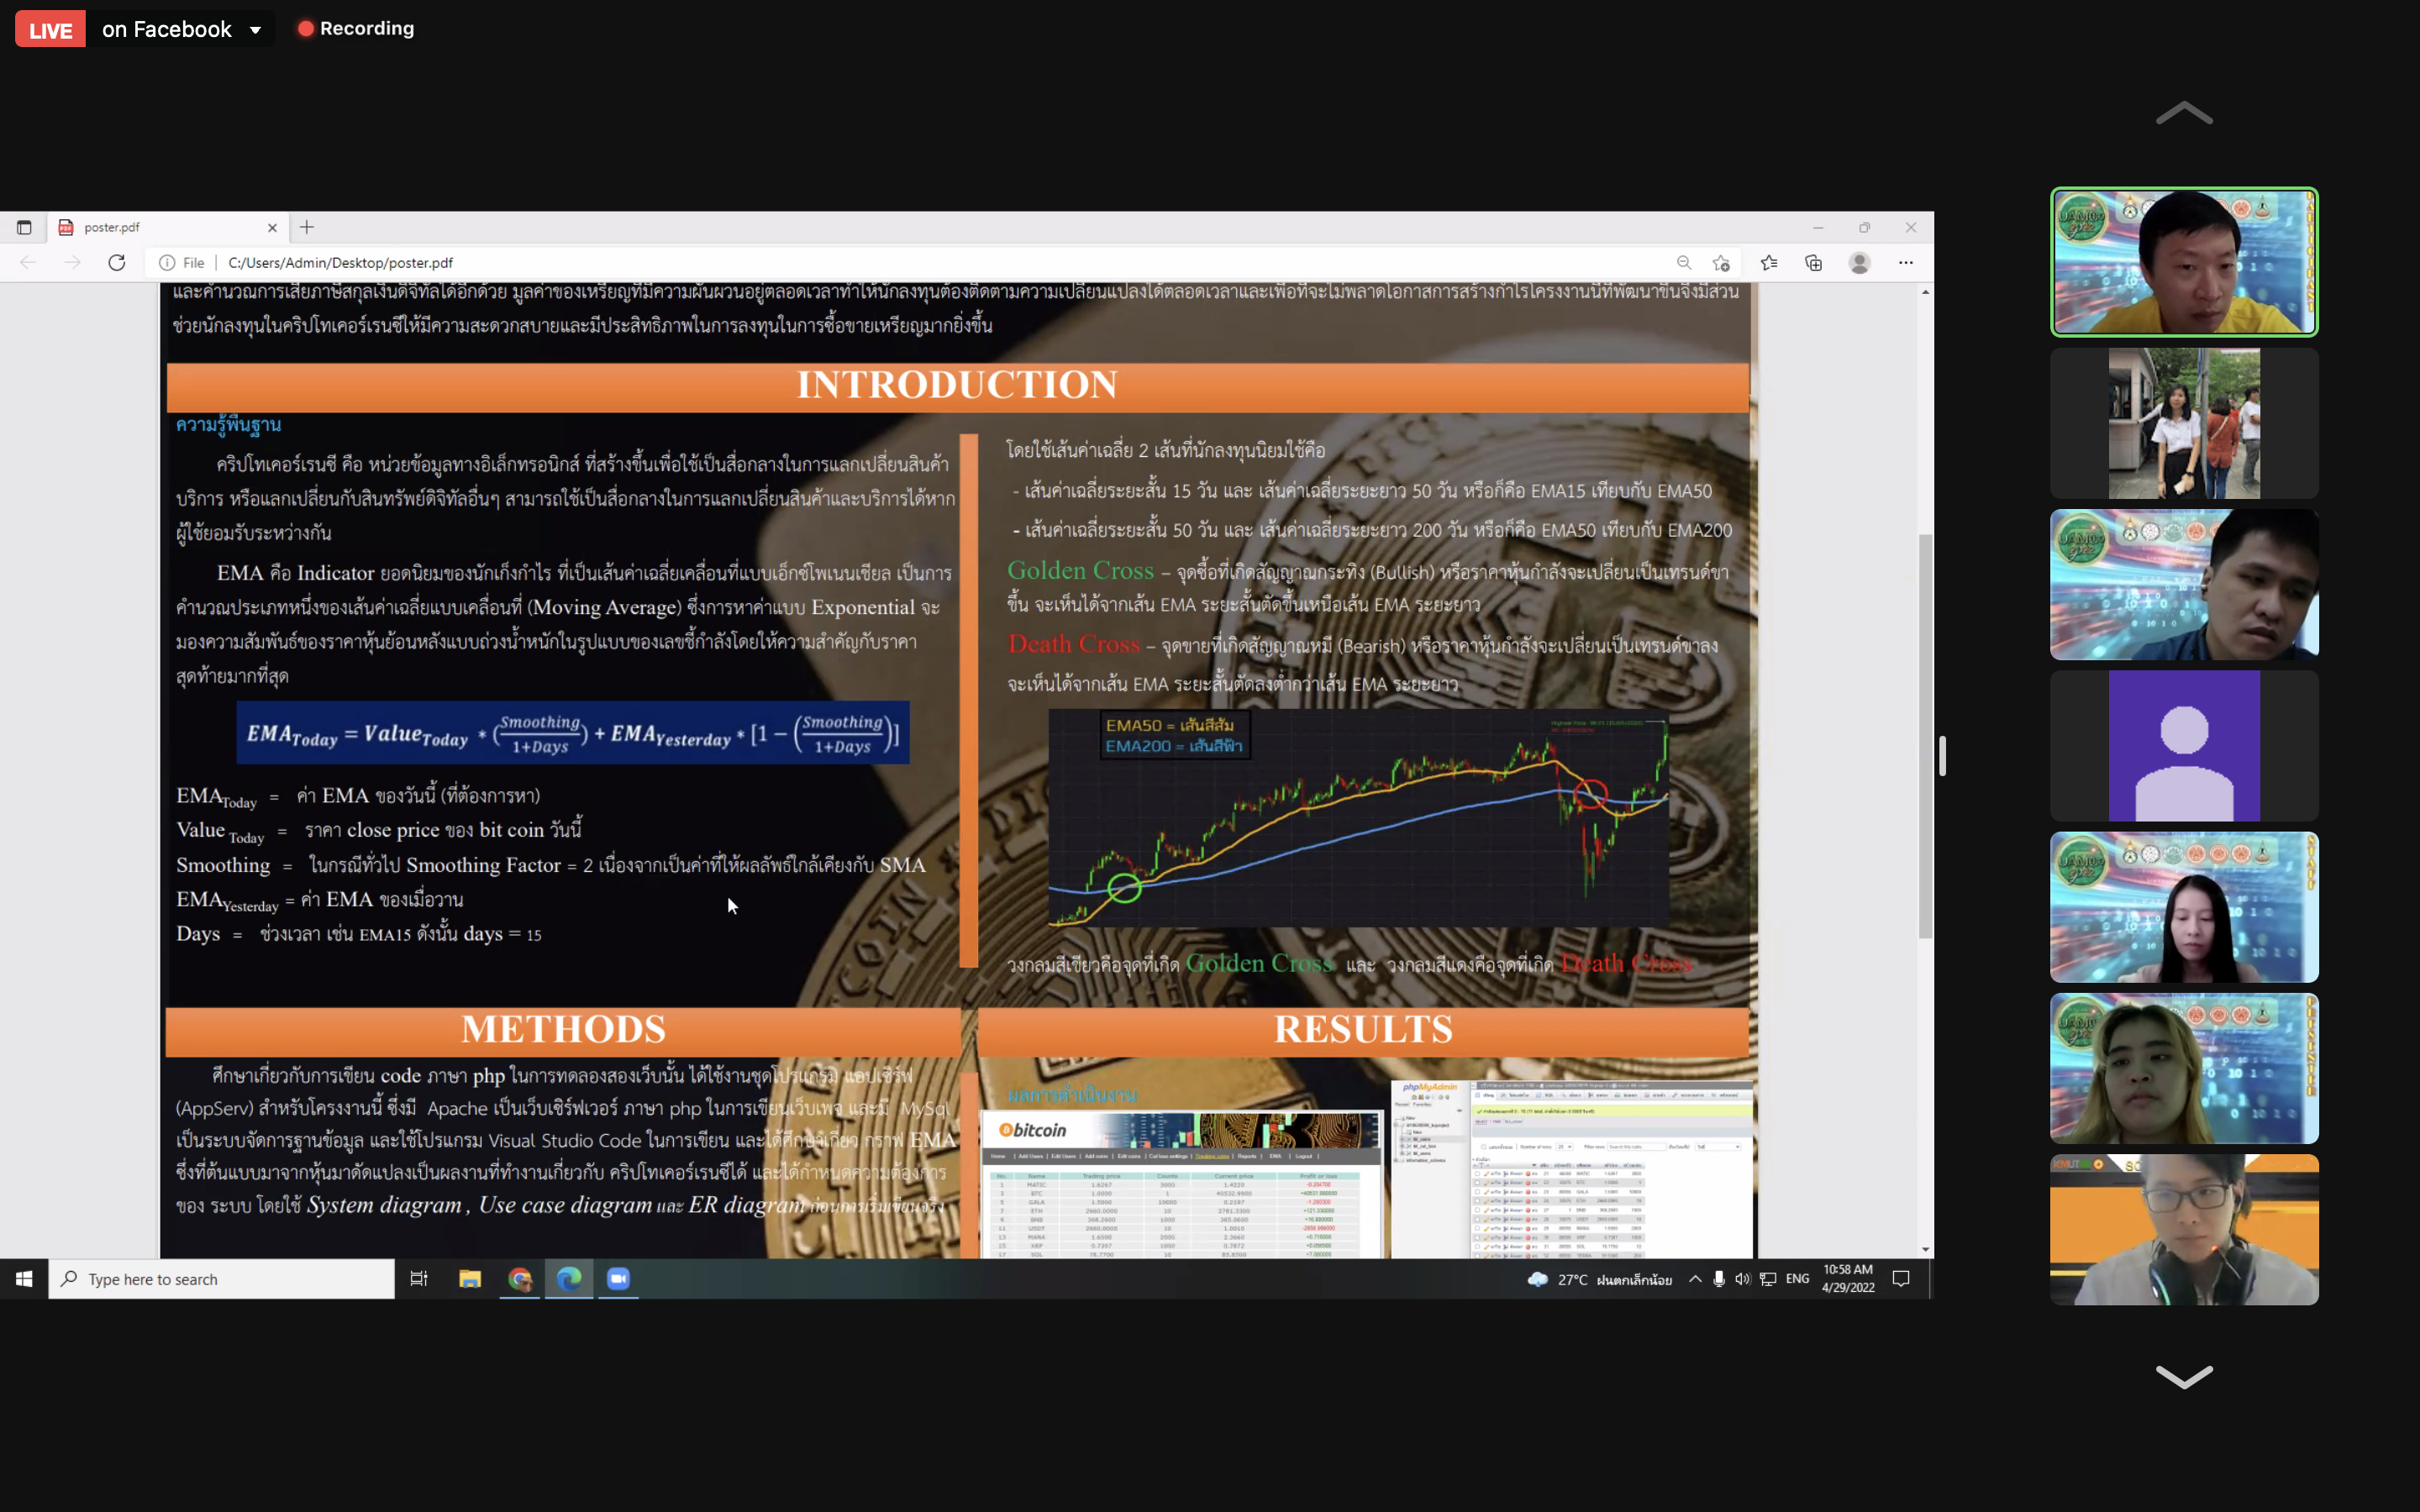Open the 'on Facebook' dropdown arrow
2420x1512 pixels.
pyautogui.click(x=256, y=30)
